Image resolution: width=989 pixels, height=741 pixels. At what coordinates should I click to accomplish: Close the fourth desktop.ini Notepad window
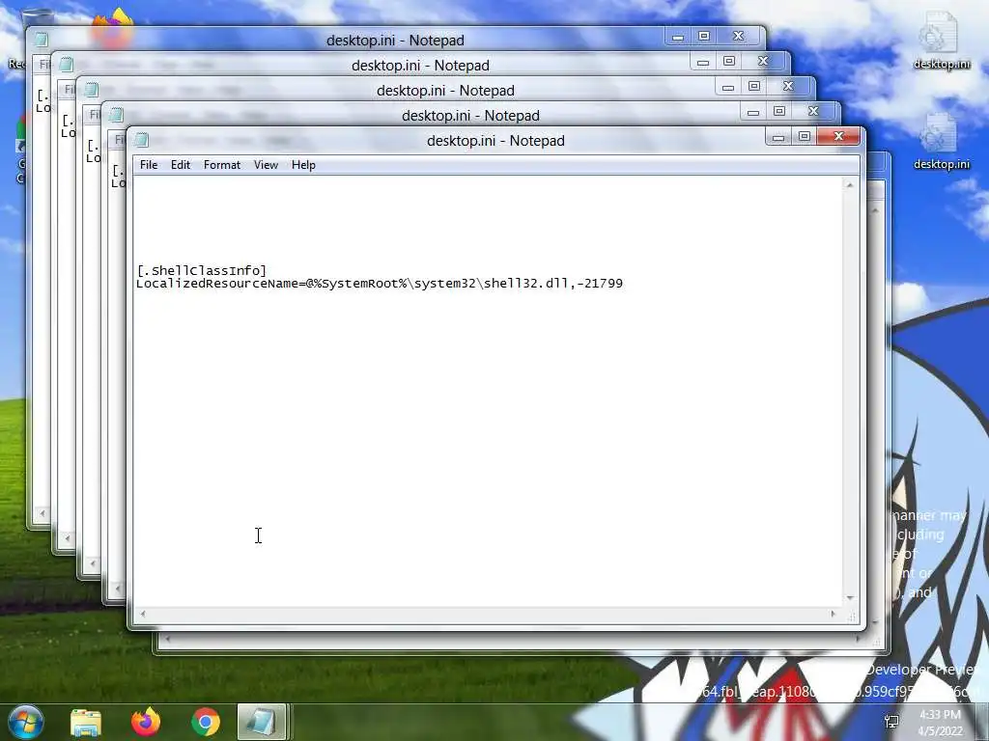(x=813, y=112)
